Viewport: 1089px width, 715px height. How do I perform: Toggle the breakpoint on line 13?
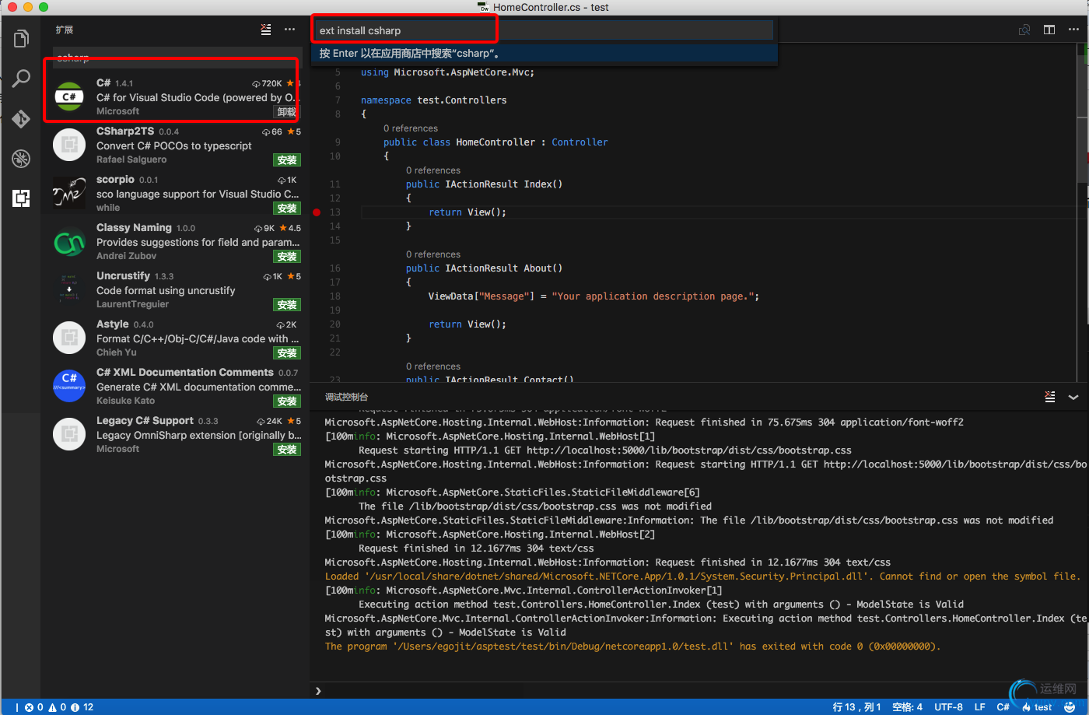click(x=317, y=212)
